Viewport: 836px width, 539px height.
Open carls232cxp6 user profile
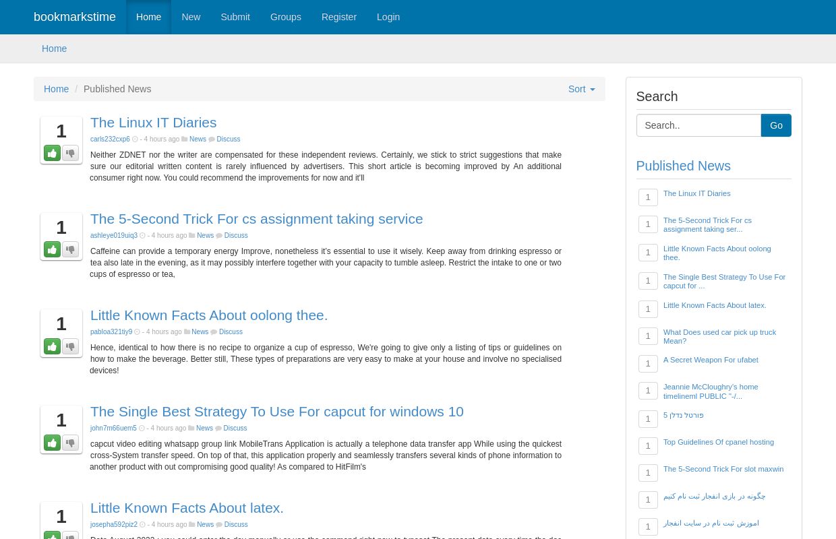110,139
